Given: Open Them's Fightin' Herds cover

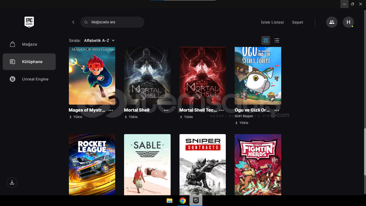Looking at the screenshot, I should (258, 165).
